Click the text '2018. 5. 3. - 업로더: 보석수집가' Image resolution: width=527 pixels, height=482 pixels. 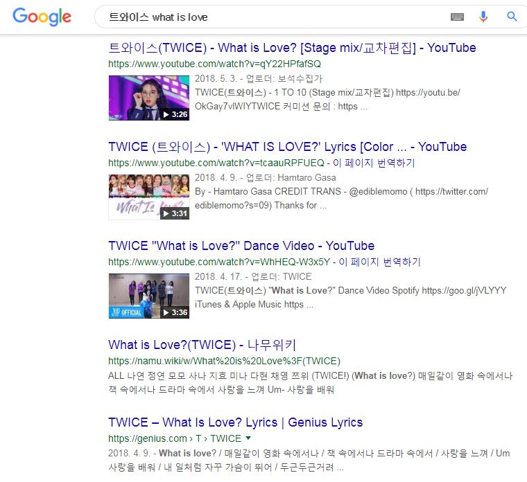(x=259, y=78)
